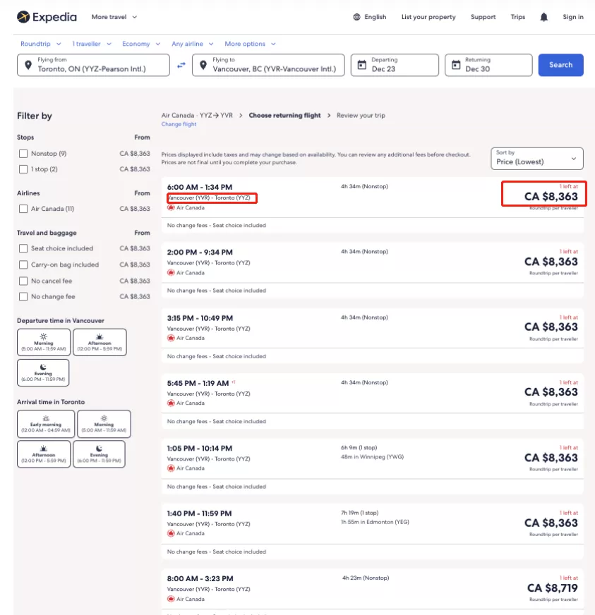Open the notifications bell
Viewport: 595px width, 615px height.
[543, 17]
